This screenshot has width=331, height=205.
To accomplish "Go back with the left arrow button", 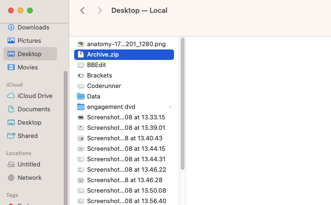I will point(83,10).
